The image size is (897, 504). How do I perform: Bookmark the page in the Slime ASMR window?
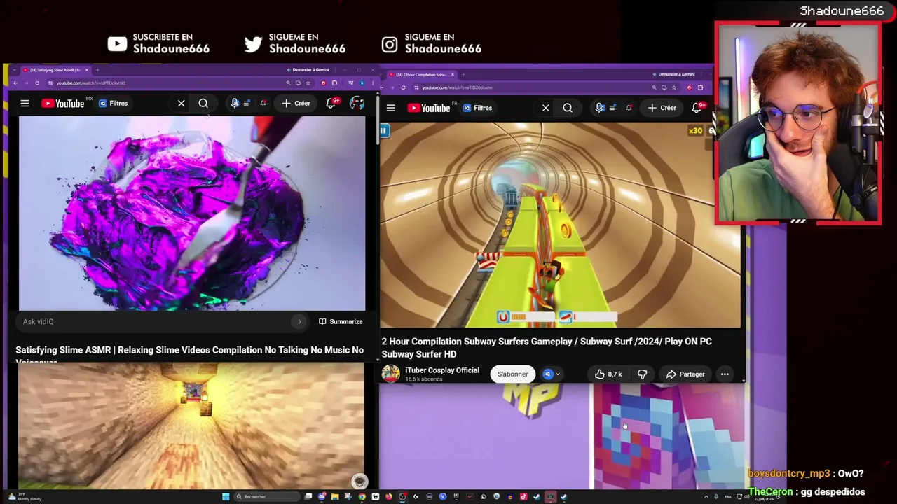tap(308, 83)
